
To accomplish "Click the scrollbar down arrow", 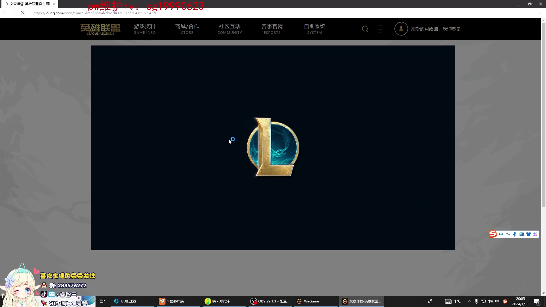I will coord(543,293).
